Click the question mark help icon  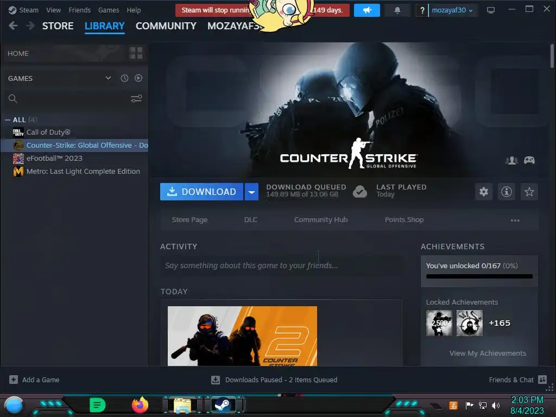(x=422, y=10)
